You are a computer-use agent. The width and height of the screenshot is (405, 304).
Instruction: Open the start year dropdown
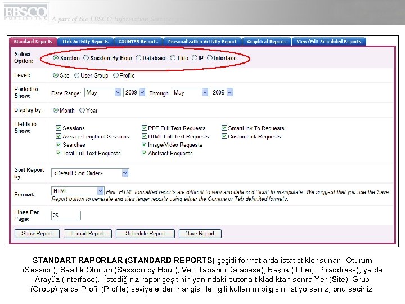click(134, 92)
